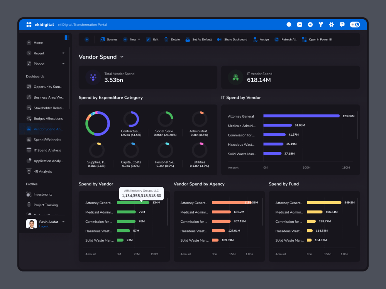Viewport: 386px width, 289px height.
Task: Click Attorney General 123.06M bar
Action: click(x=301, y=116)
